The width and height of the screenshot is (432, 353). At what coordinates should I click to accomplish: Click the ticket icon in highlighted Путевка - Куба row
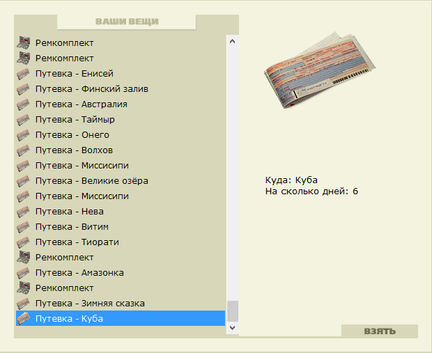click(x=23, y=319)
